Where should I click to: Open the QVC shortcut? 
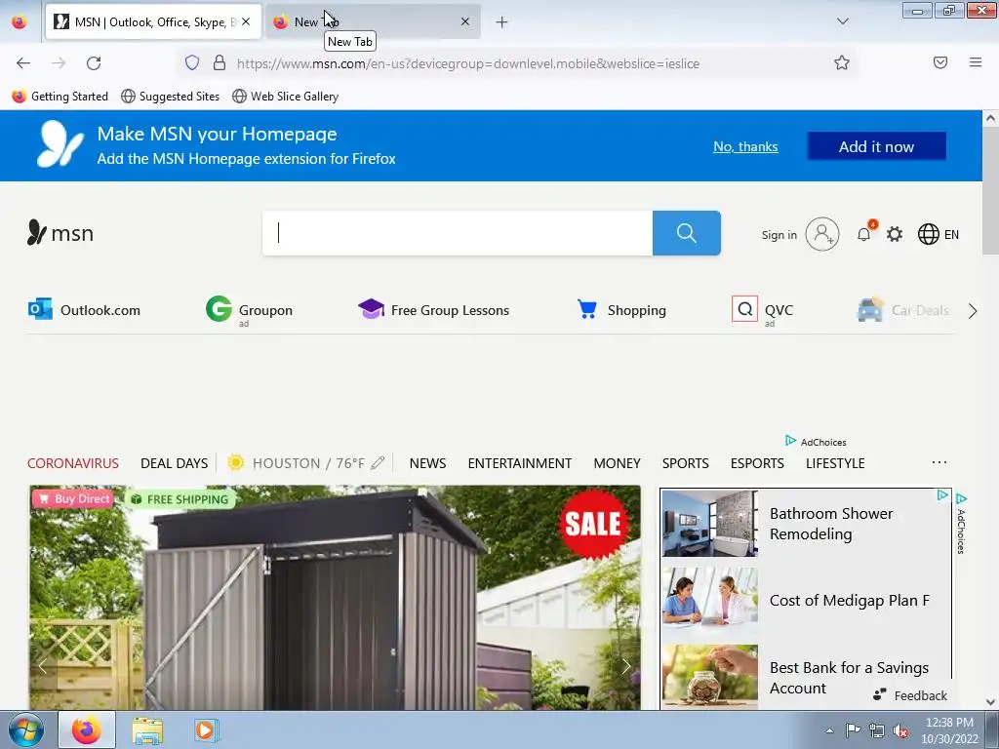pyautogui.click(x=763, y=310)
